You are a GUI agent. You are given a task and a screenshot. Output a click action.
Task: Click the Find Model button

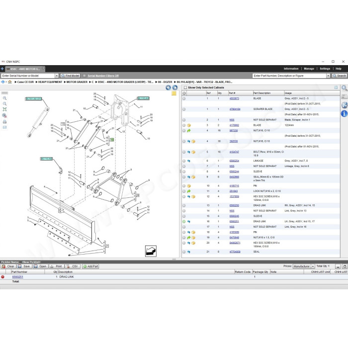[x=70, y=76]
